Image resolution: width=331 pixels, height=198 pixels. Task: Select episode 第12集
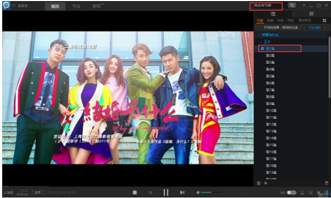click(x=271, y=124)
